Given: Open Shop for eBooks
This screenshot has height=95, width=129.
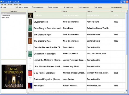Looking at the screenshot, I should point(22,7).
